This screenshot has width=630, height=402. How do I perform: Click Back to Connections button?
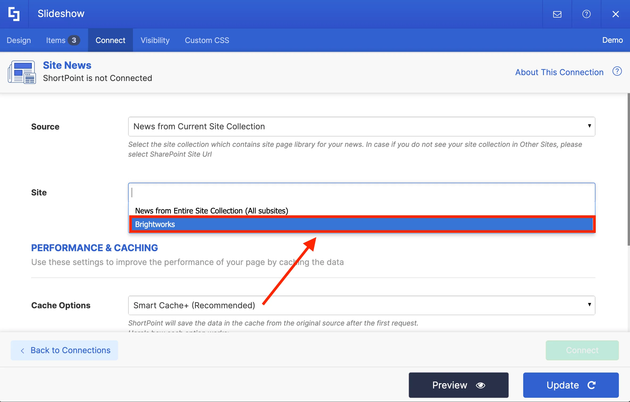point(64,350)
